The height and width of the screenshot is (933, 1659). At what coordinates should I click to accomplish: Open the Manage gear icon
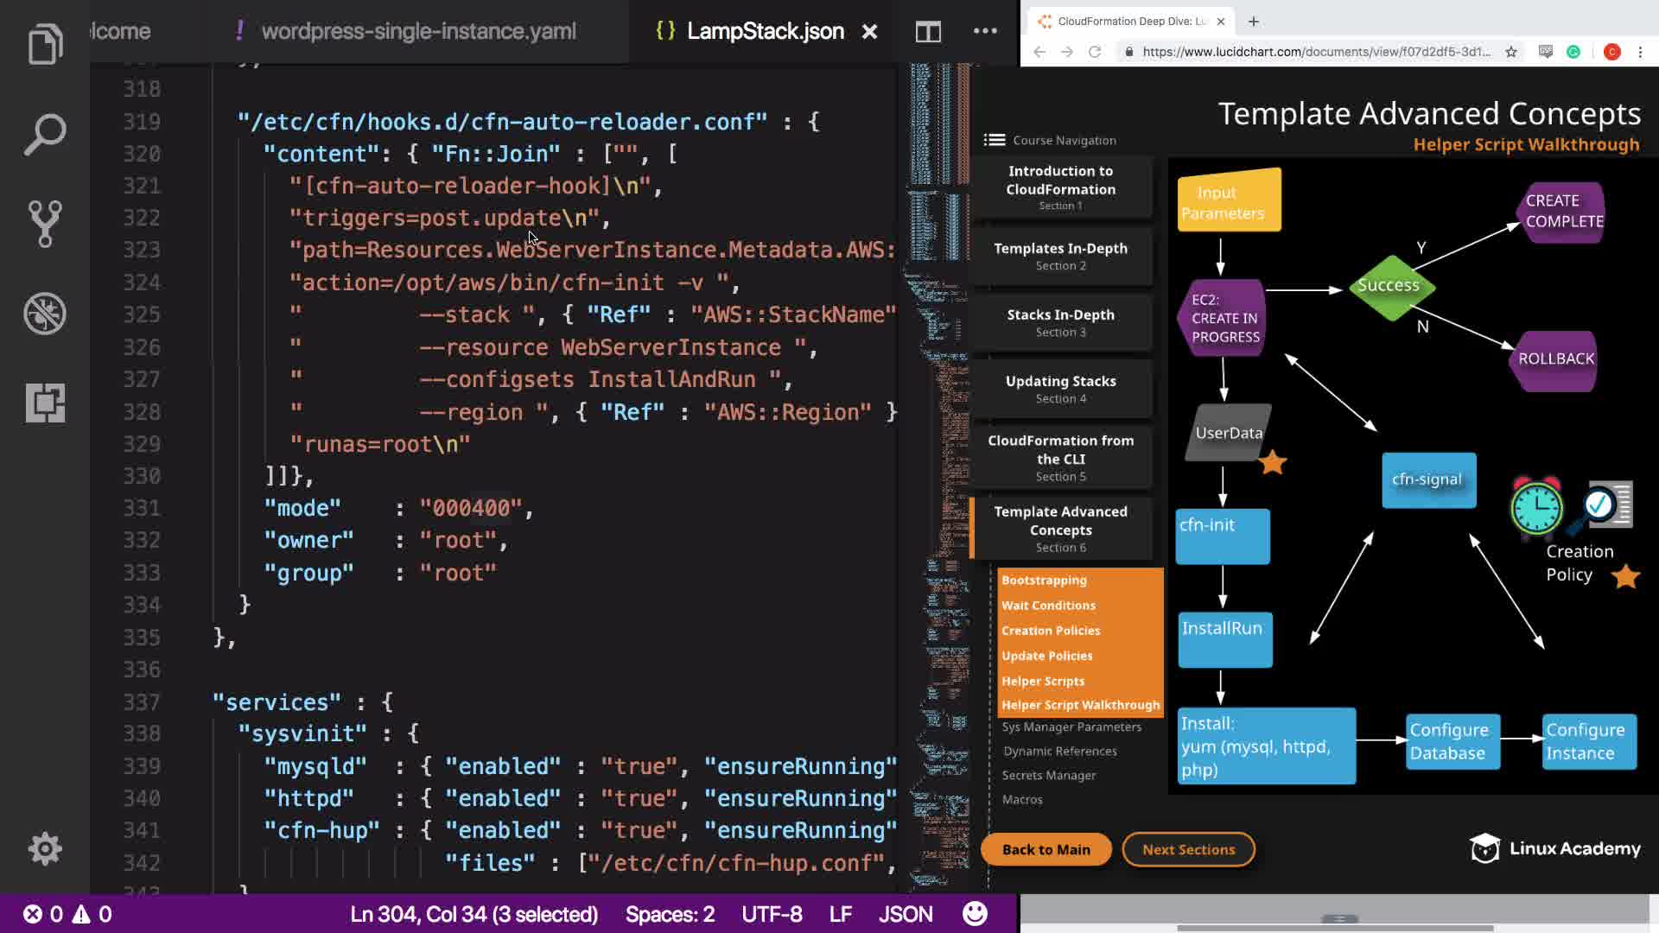(45, 849)
